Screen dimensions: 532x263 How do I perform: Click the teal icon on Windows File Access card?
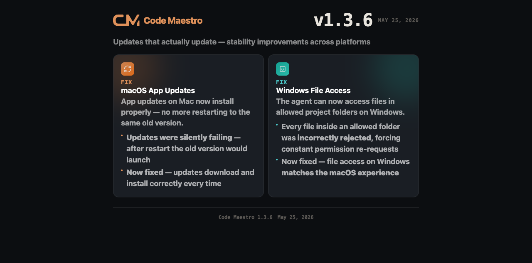[x=283, y=69]
